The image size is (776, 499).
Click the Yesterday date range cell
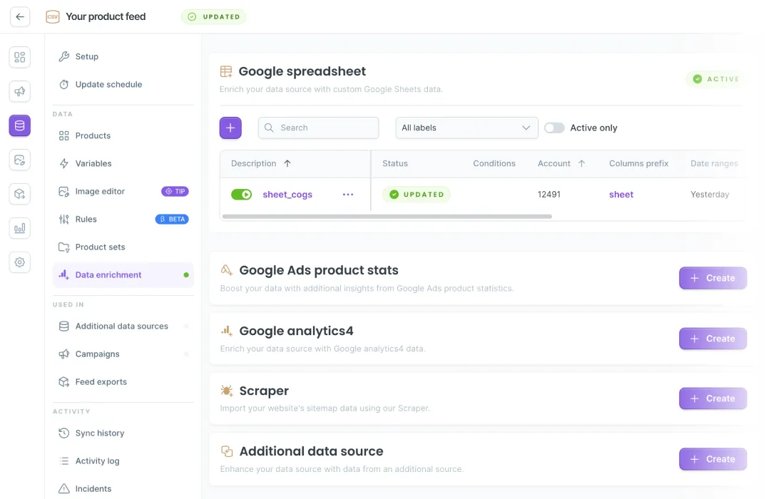710,195
